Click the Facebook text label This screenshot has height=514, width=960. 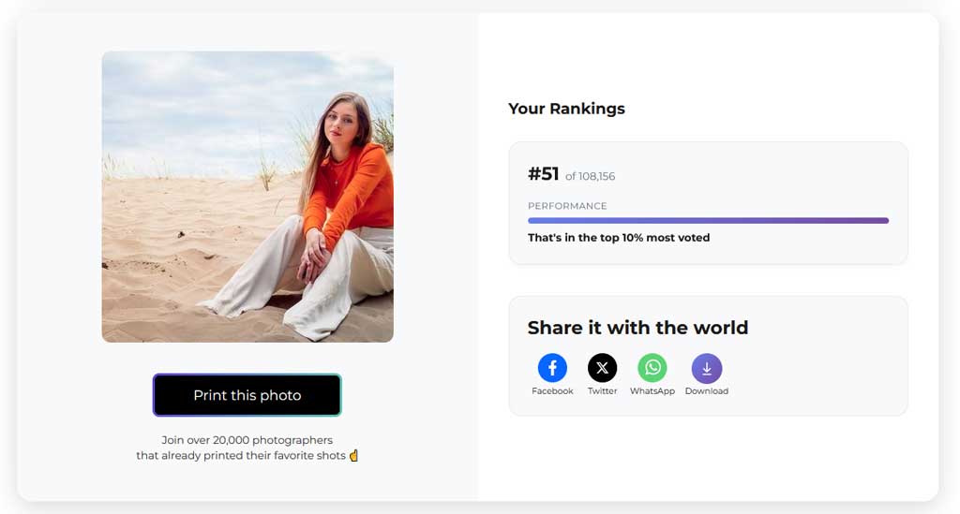552,391
